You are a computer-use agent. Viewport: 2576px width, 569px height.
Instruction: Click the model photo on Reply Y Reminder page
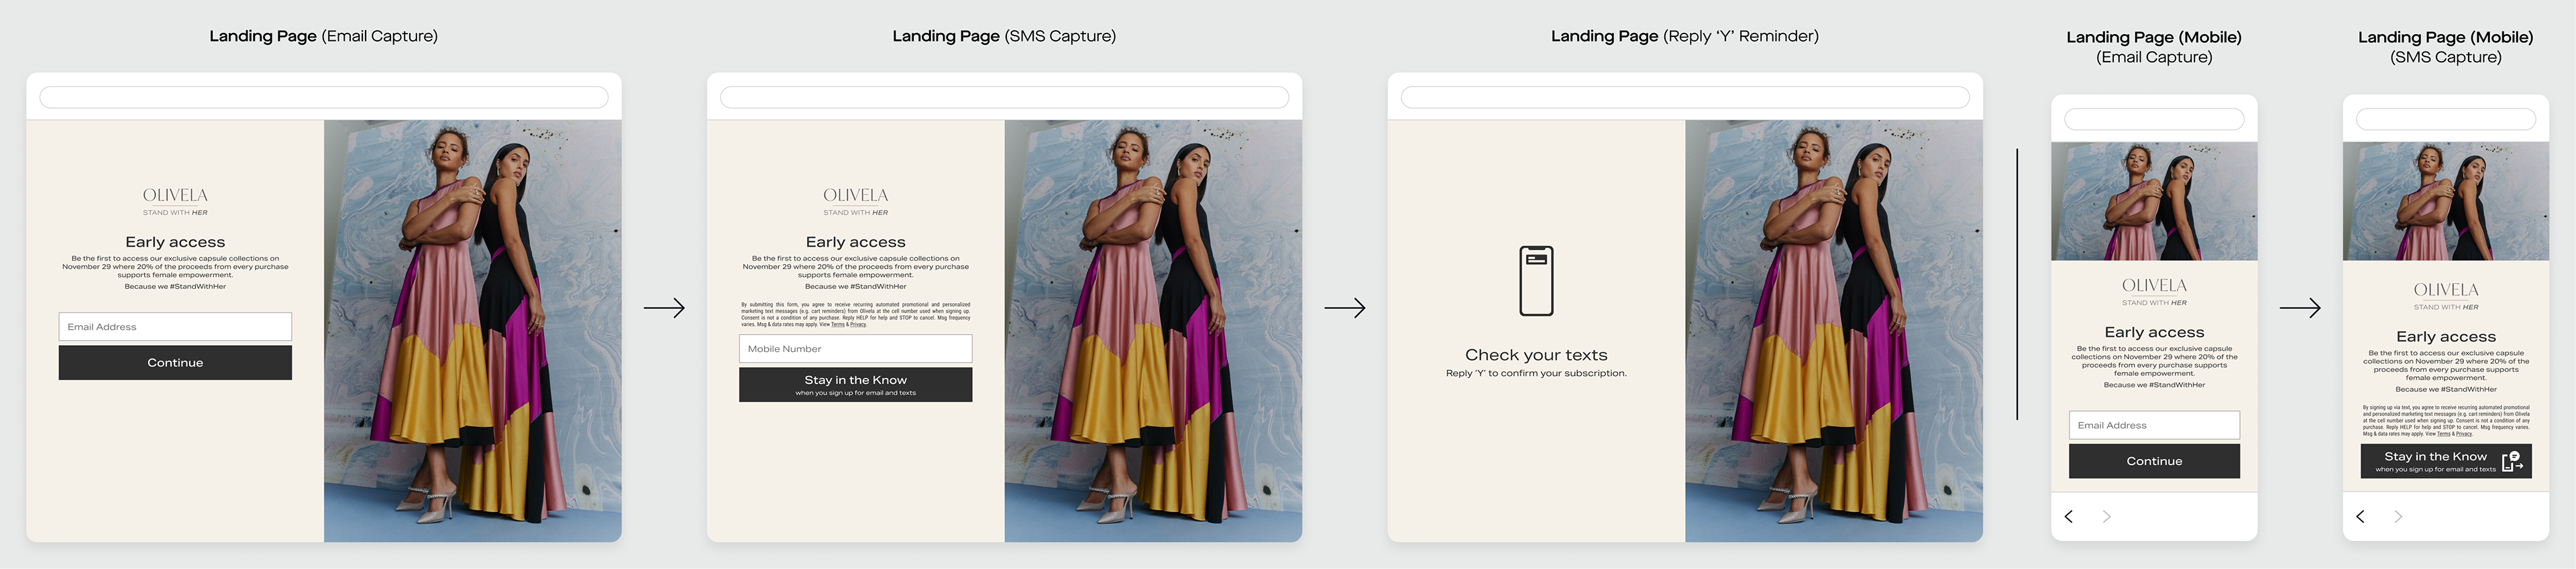pyautogui.click(x=1834, y=330)
